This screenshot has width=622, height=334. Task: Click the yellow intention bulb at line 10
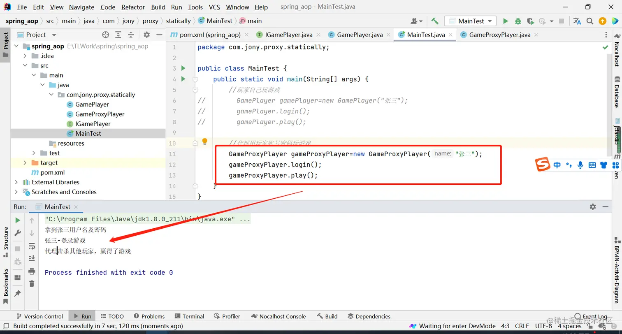coord(204,142)
